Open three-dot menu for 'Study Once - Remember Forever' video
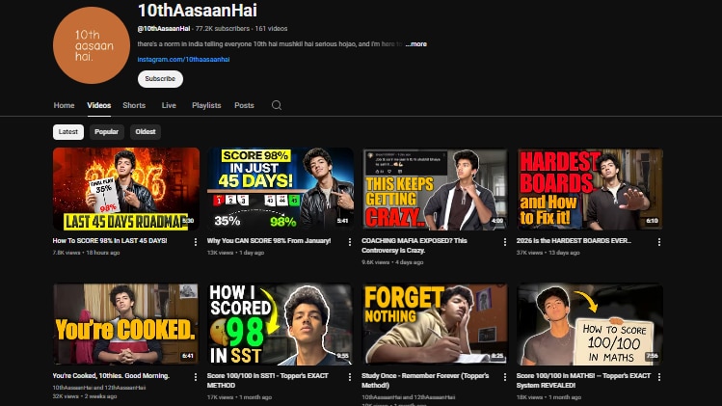This screenshot has height=406, width=722. click(x=505, y=377)
